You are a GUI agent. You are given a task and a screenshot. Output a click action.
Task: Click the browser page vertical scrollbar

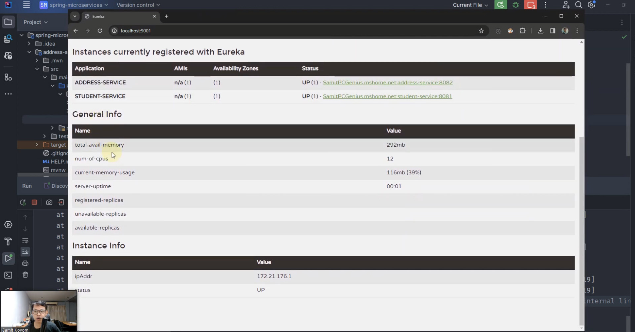581,231
